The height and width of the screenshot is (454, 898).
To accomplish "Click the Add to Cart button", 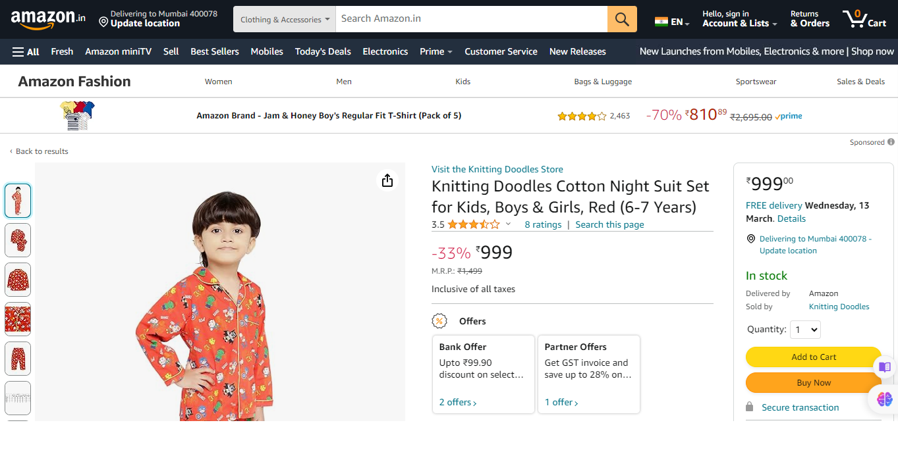I will pyautogui.click(x=814, y=357).
